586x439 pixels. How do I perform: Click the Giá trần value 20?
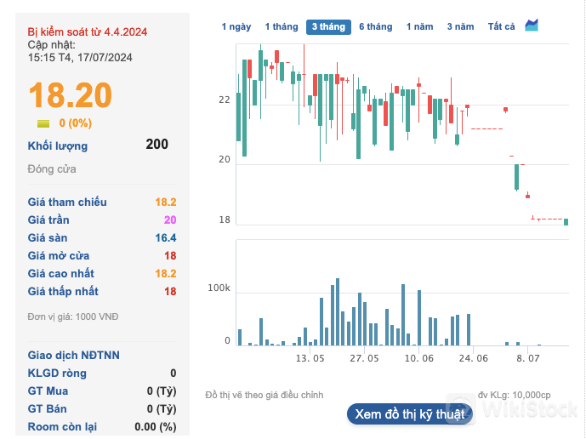[170, 220]
